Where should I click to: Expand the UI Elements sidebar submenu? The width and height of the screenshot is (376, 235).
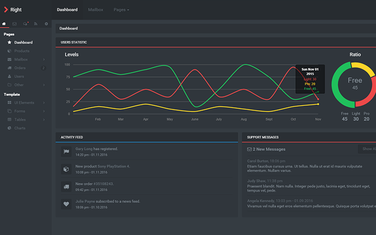coord(26,102)
